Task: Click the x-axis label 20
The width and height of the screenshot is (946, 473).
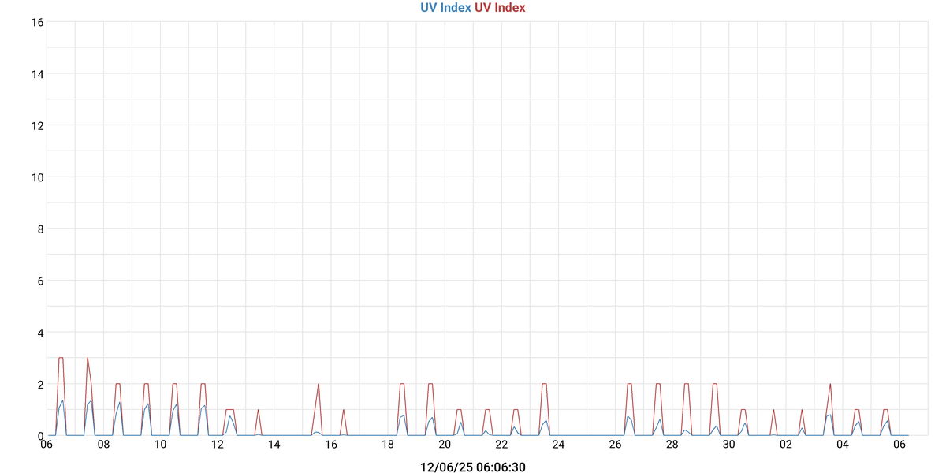Action: coord(445,445)
